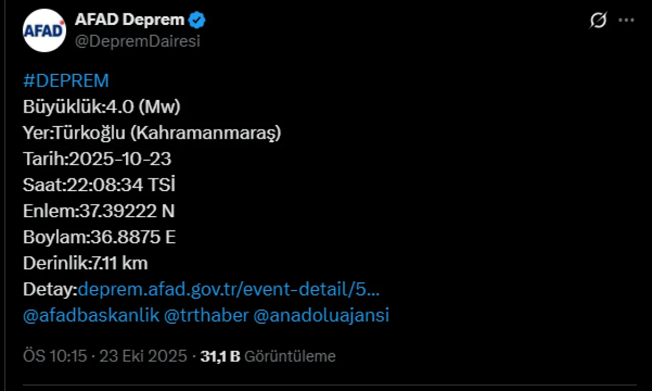Click the Yer:Türkoğlu (Kahramanmaraş) line
Screen dimensions: 652x391
pos(152,133)
